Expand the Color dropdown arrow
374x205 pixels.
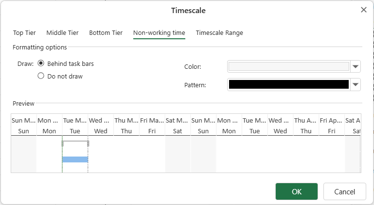click(x=356, y=66)
